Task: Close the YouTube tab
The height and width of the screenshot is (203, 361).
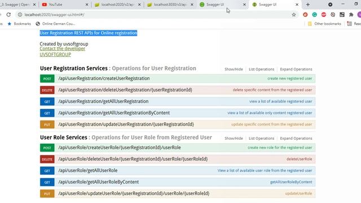Action: (87, 5)
